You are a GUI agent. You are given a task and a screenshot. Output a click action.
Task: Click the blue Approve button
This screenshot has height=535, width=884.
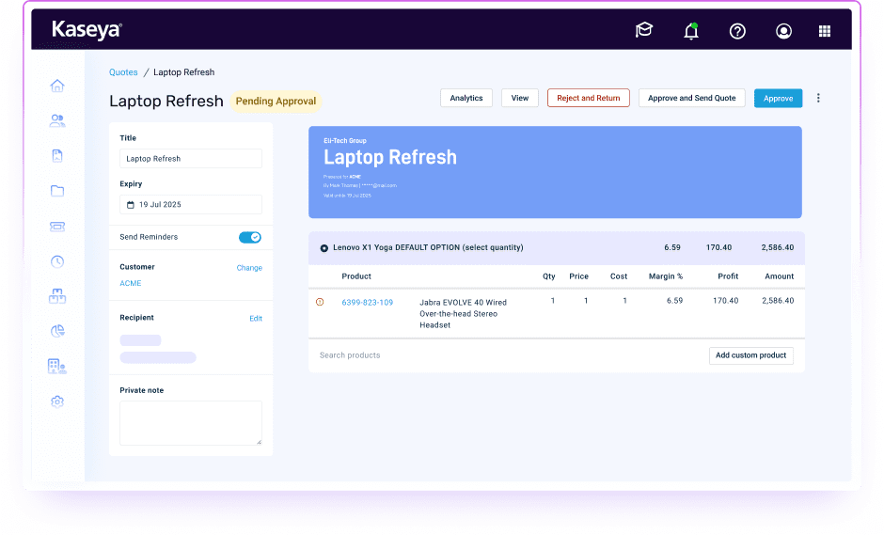point(778,98)
